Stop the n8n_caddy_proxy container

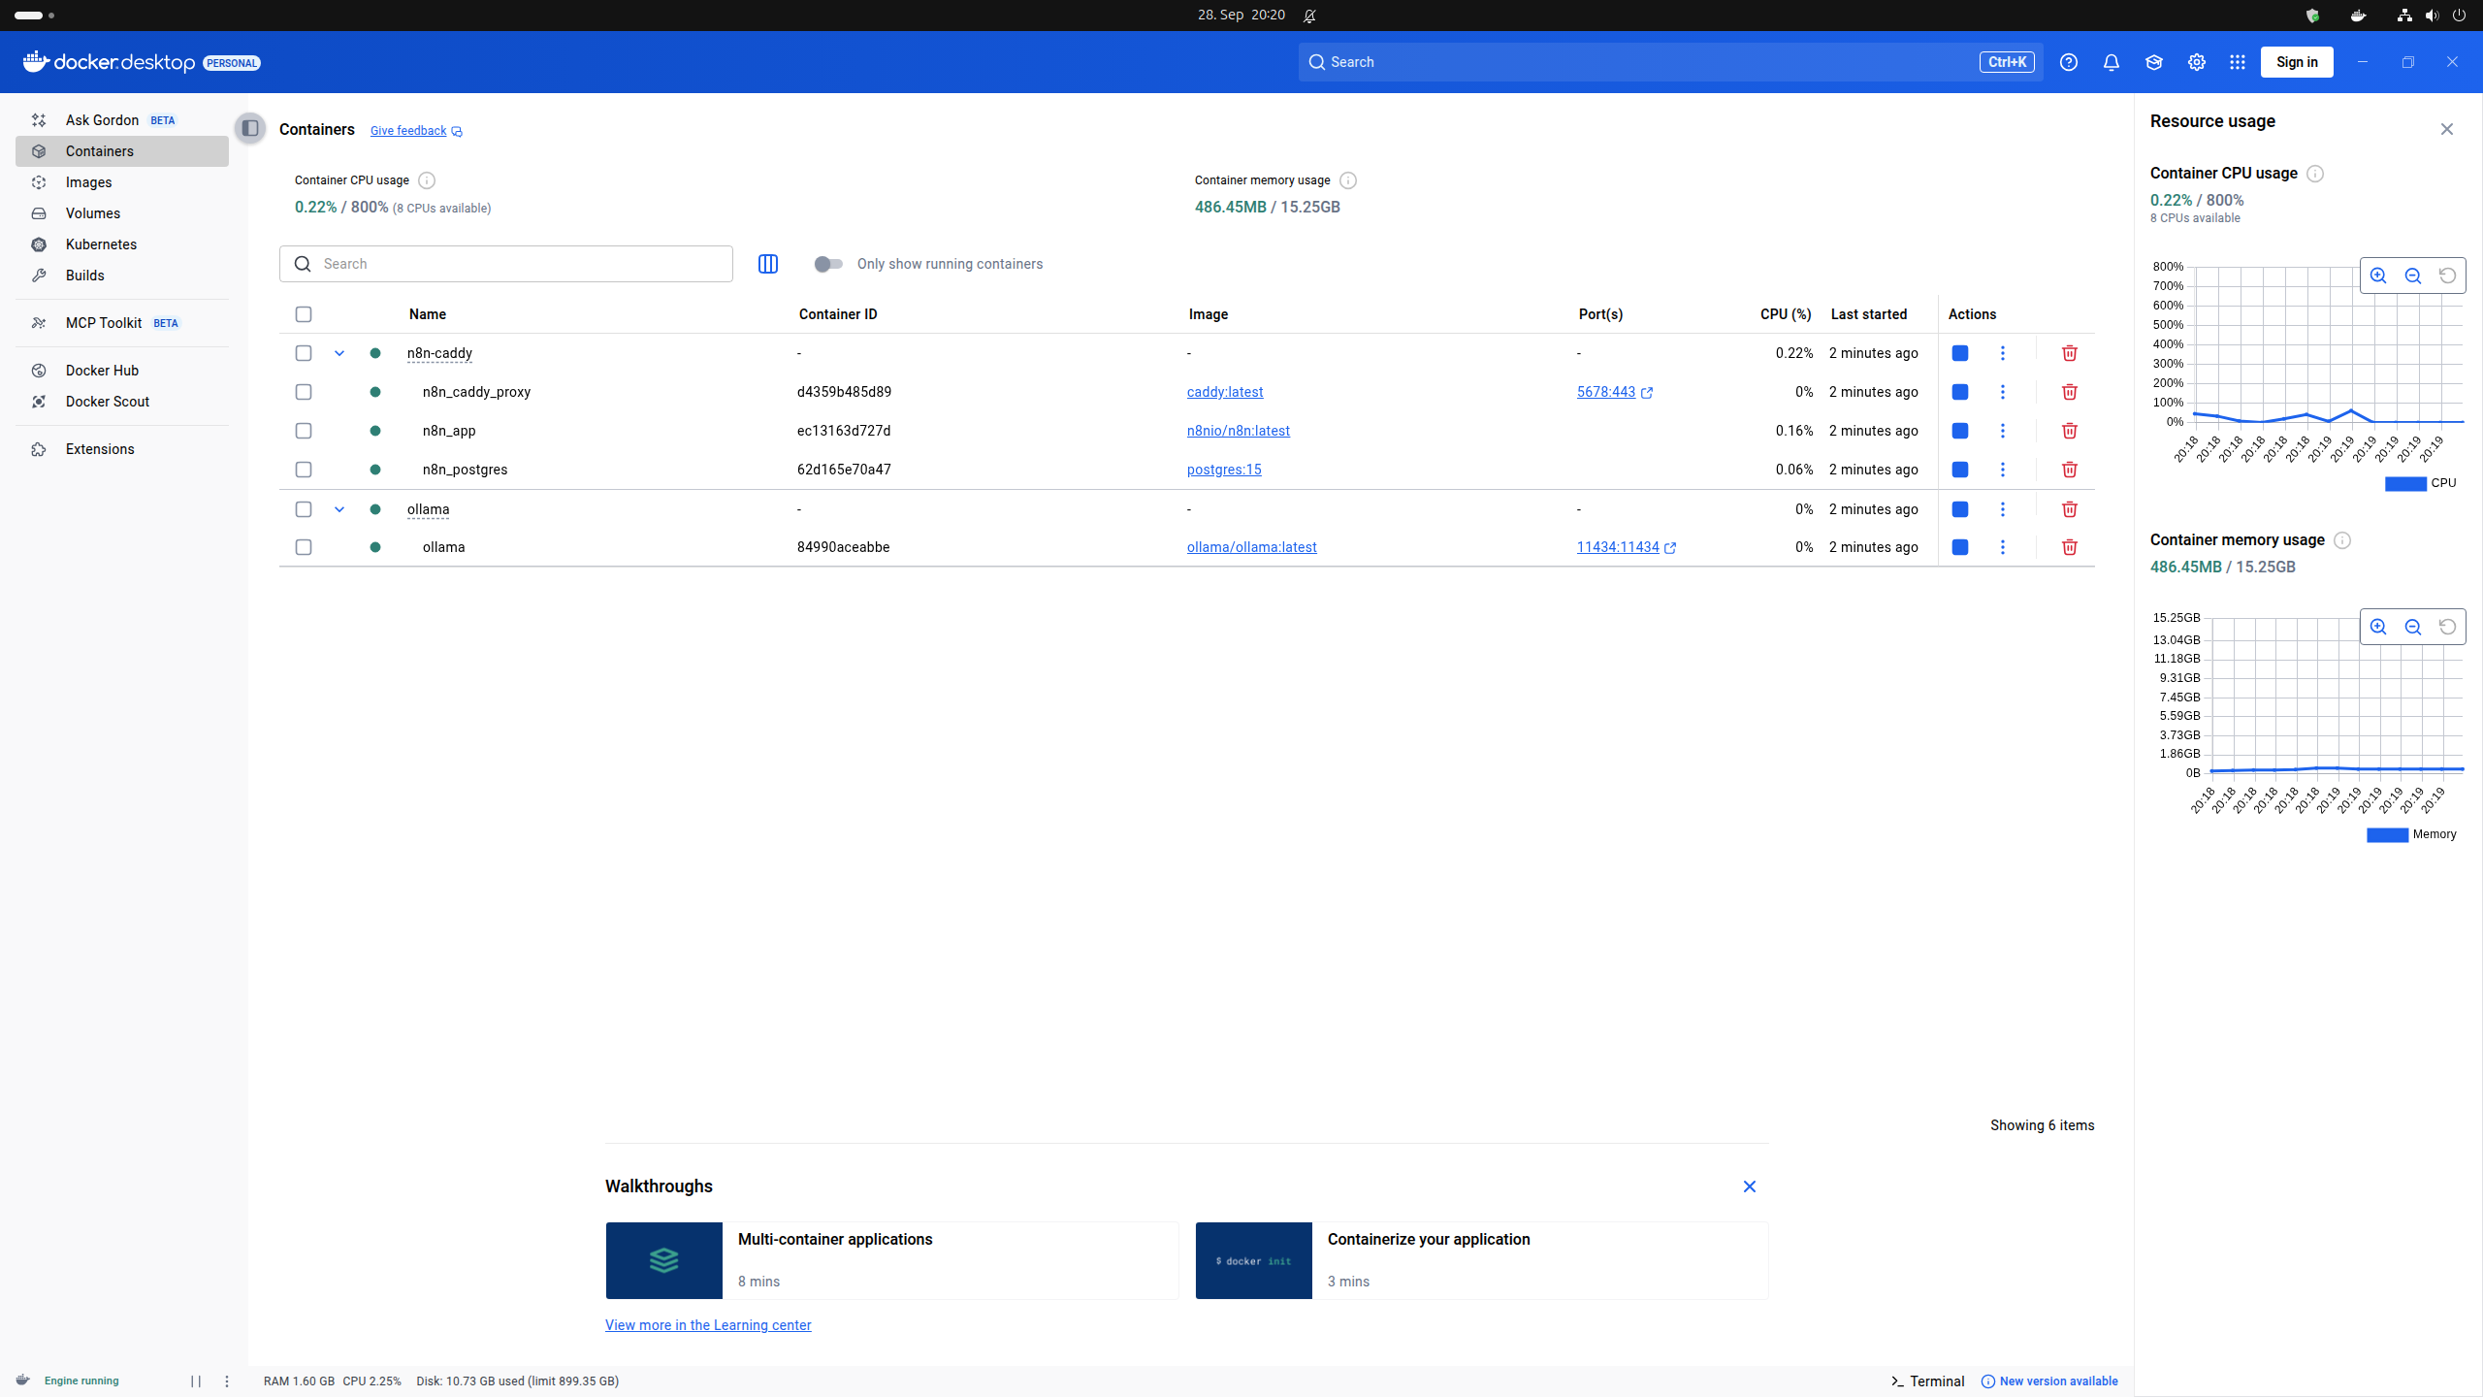[1959, 392]
